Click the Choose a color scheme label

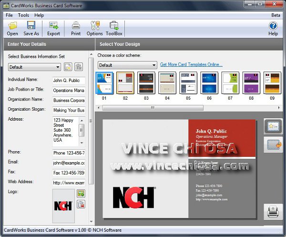tap(120, 55)
